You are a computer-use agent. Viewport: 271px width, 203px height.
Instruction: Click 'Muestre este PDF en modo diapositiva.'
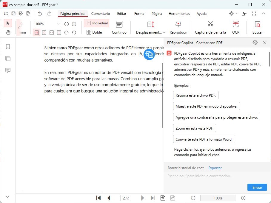pos(206,106)
